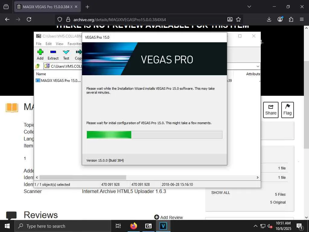Click the left arrow of 7-Zip horizontal scrollbar

point(37,177)
